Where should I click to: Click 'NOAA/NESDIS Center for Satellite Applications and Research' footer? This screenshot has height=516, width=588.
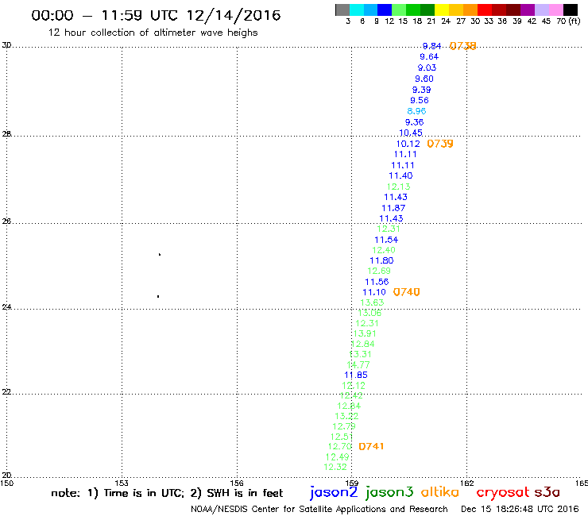click(319, 509)
